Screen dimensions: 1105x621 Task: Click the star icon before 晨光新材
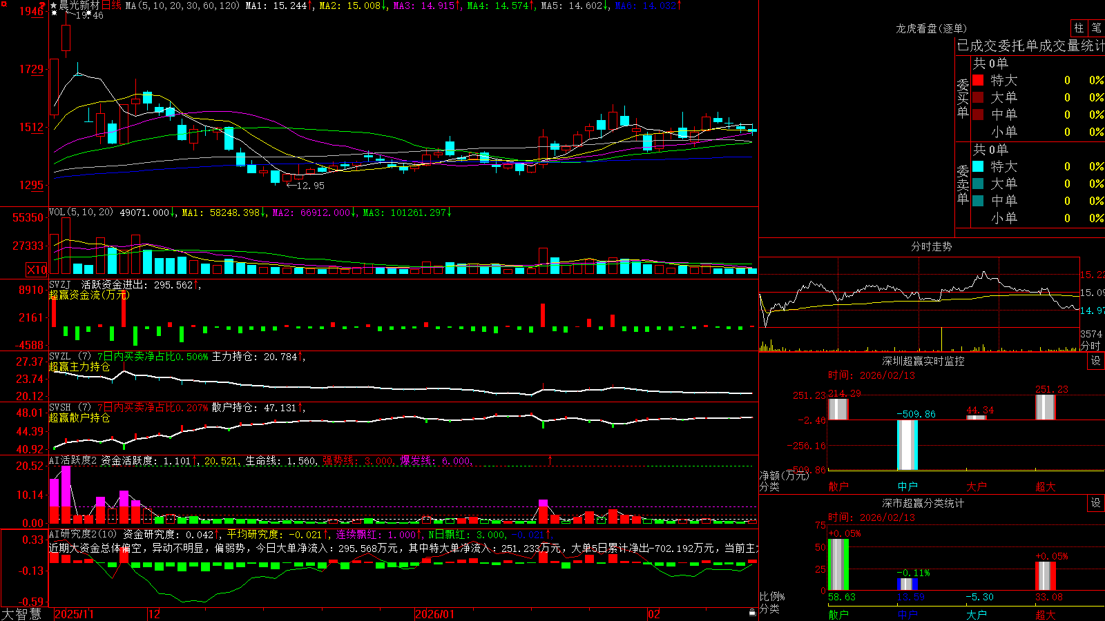(54, 6)
